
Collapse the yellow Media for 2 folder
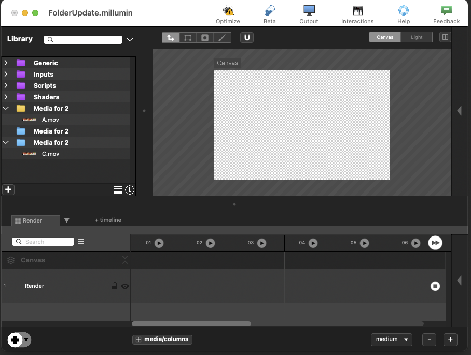pos(6,108)
